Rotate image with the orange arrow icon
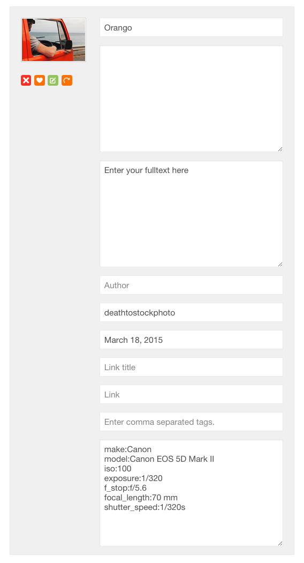304x563 pixels. [67, 80]
